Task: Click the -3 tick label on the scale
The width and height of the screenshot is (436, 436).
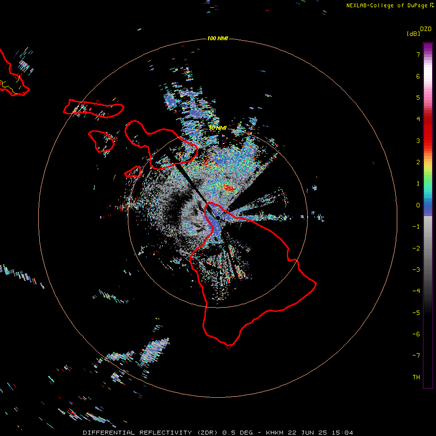Action: pos(416,270)
